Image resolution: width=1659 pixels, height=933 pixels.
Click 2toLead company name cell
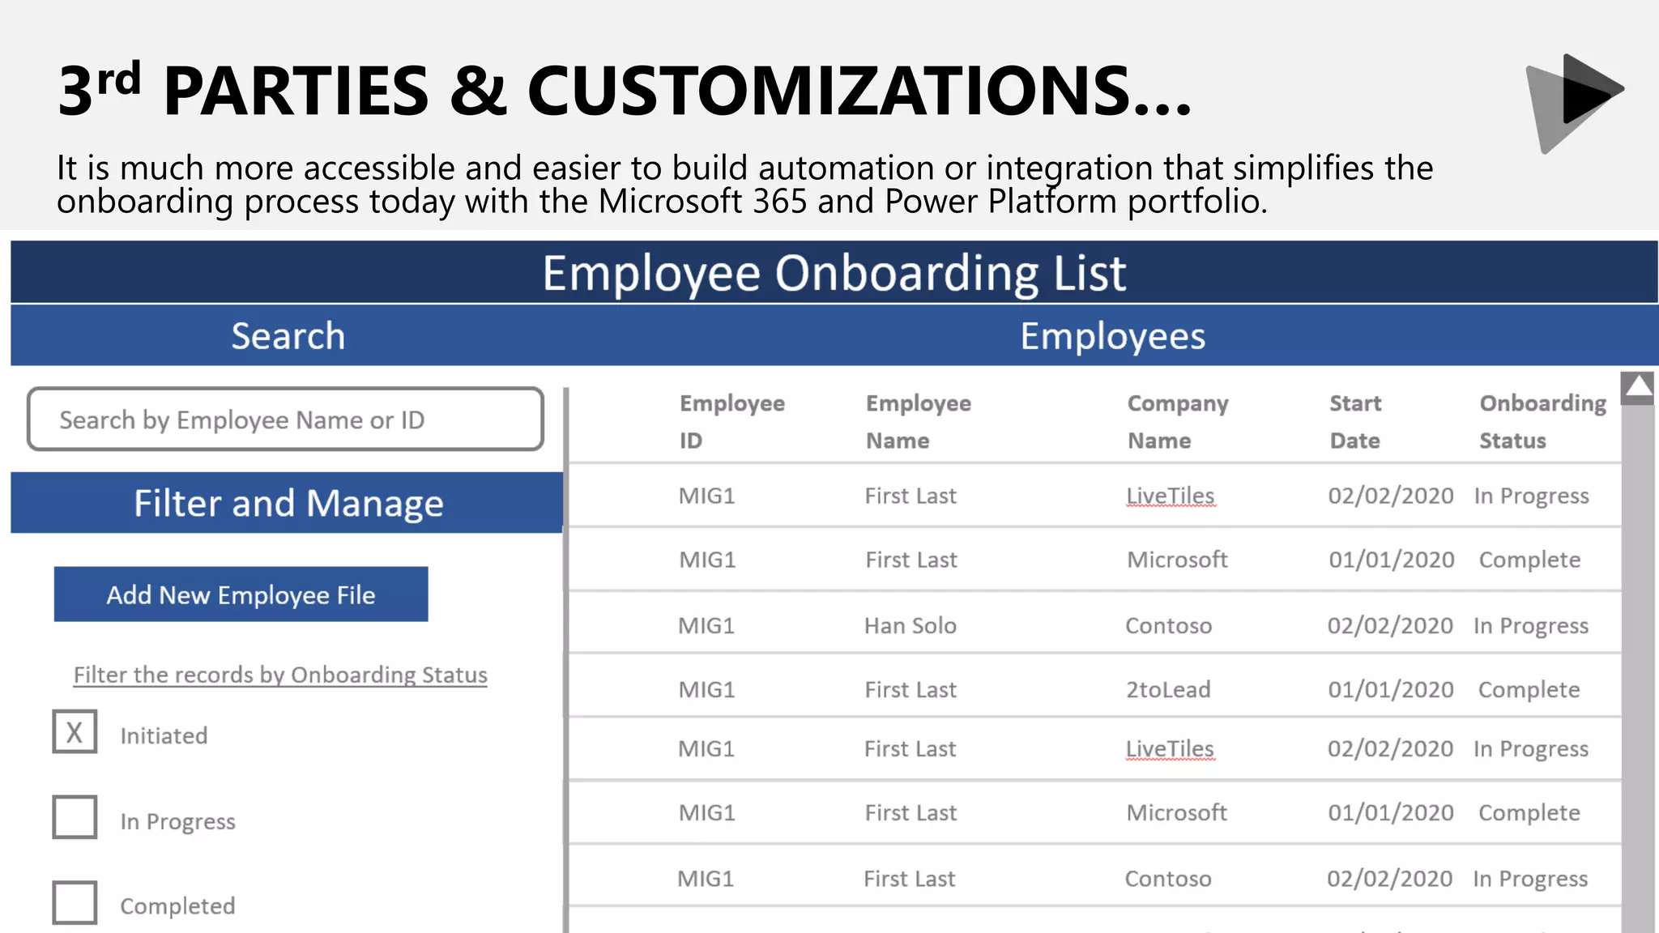click(1168, 690)
